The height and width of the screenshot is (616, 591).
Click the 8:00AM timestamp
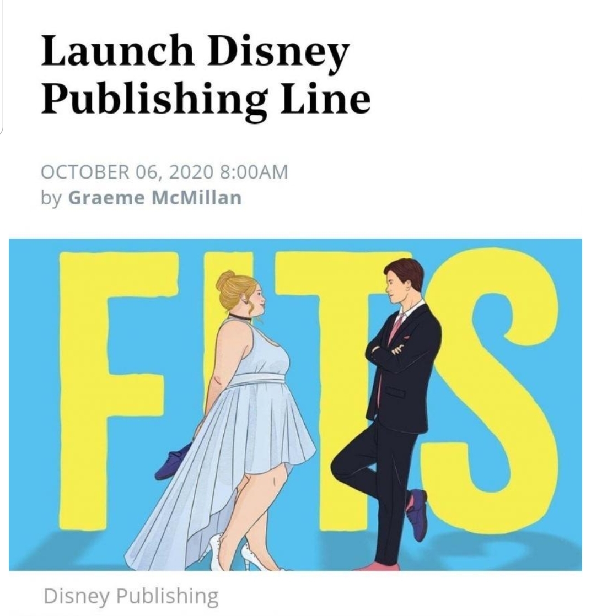pos(254,172)
